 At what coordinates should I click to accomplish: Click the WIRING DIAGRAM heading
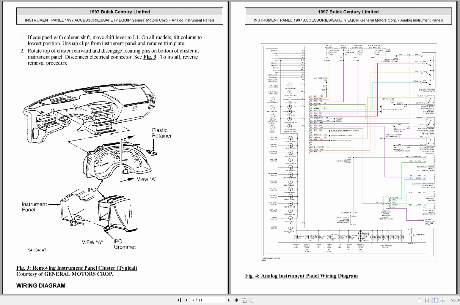(41, 285)
